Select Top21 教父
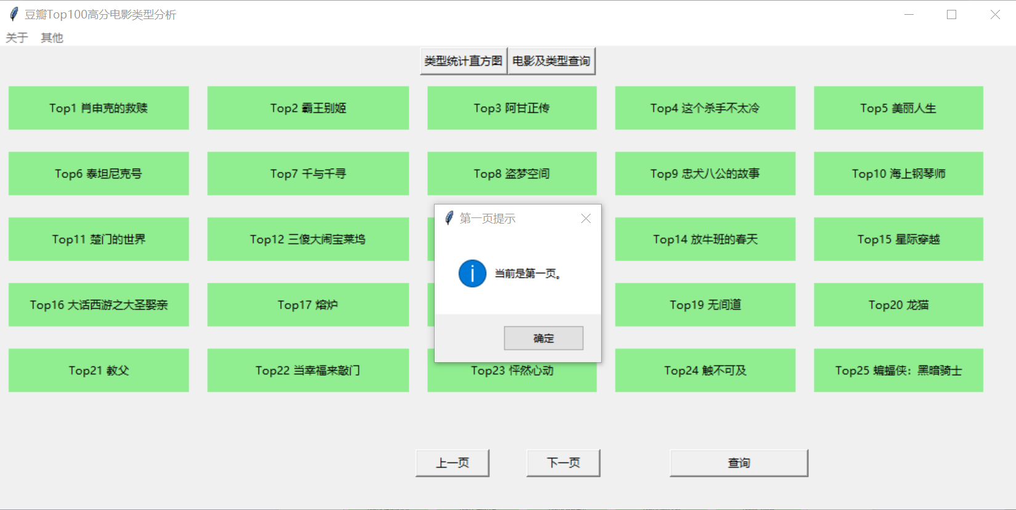This screenshot has height=510, width=1016. (99, 370)
